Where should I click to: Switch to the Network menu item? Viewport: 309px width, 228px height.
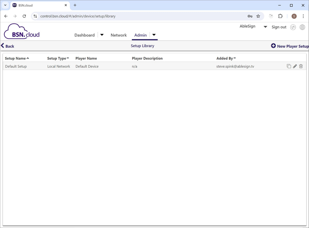click(118, 35)
